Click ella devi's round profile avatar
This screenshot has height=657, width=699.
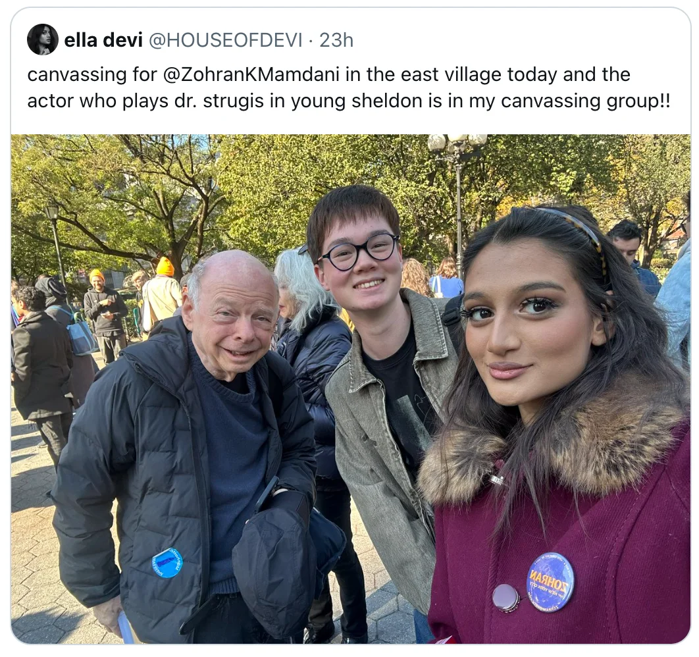[43, 39]
